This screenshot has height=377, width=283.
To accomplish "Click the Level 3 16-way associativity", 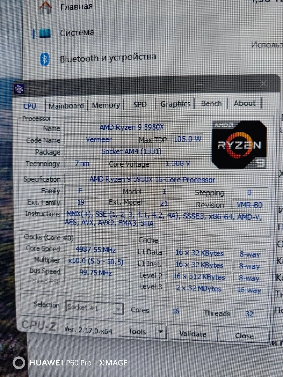I will pos(249,290).
